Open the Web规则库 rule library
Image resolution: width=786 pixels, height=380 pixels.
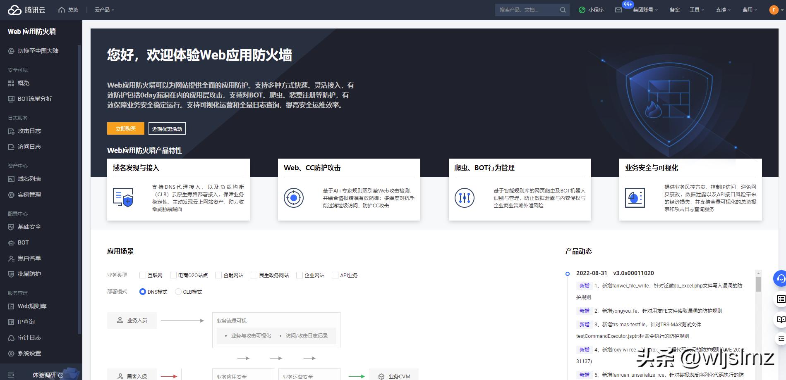[x=31, y=306]
